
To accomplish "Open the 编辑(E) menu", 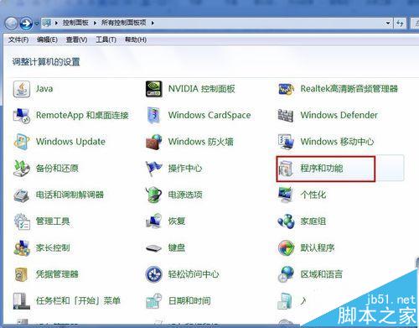I will (47, 39).
